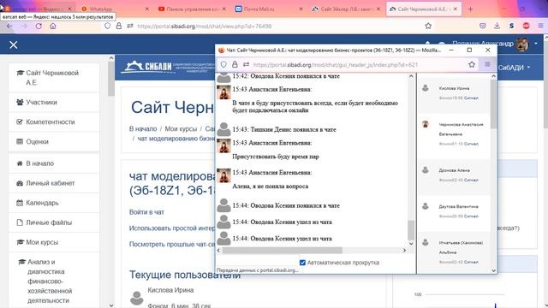
Task: Expand the СибАДИ dropdown in the header
Action: 514,68
